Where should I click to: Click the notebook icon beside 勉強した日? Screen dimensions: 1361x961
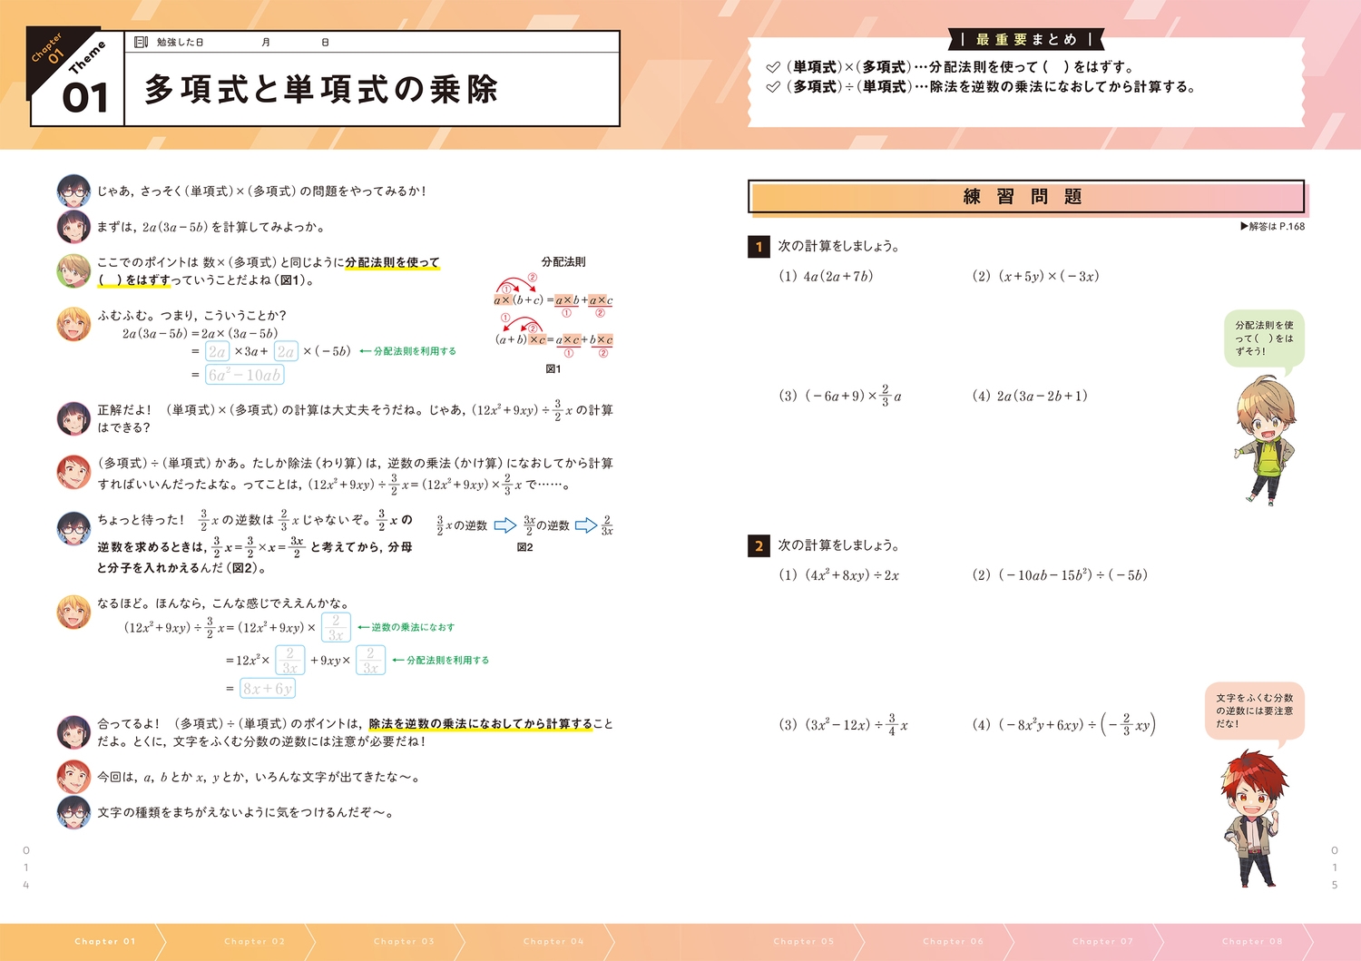[x=141, y=43]
